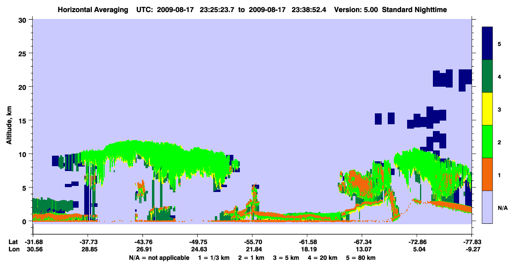Viewport: 524px width, 269px height.
Task: Click the 'Lat' row label
Action: pos(13,242)
